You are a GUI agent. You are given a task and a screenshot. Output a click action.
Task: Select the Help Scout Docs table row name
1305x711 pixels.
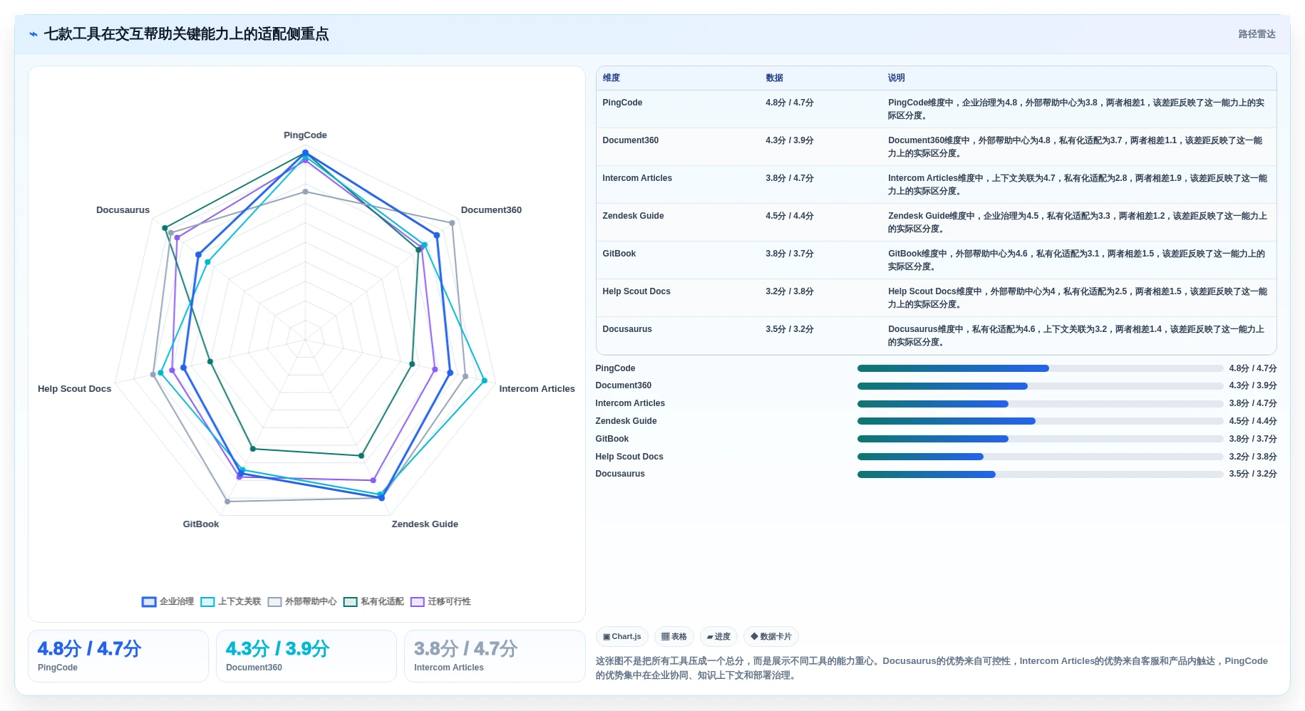click(636, 291)
